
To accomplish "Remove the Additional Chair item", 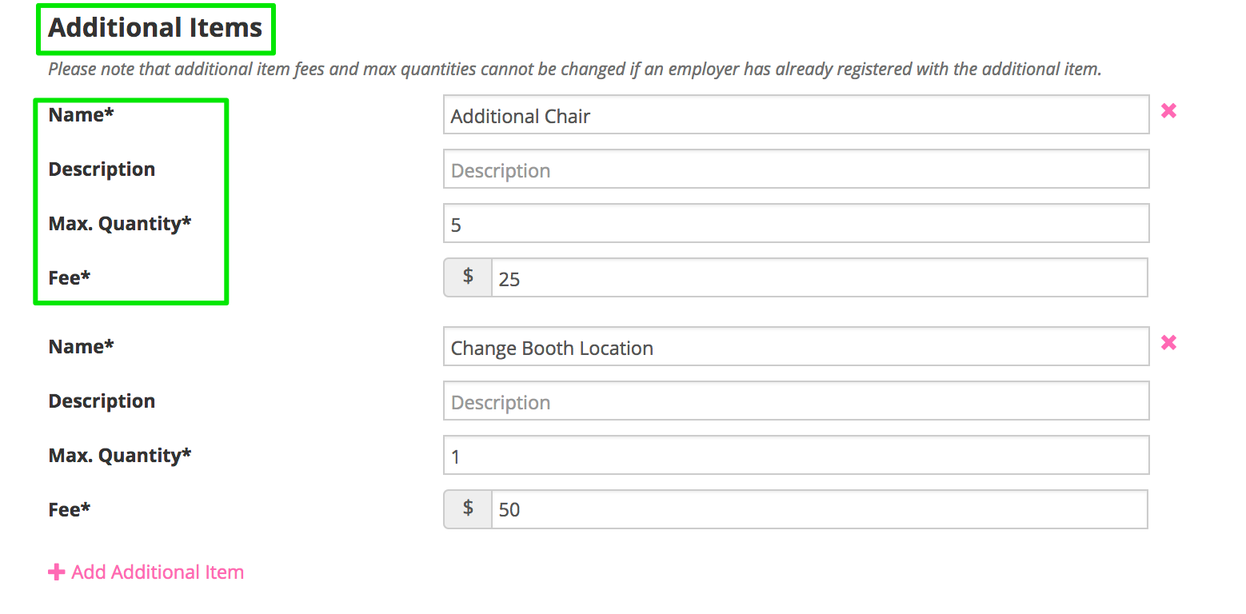I will point(1168,111).
